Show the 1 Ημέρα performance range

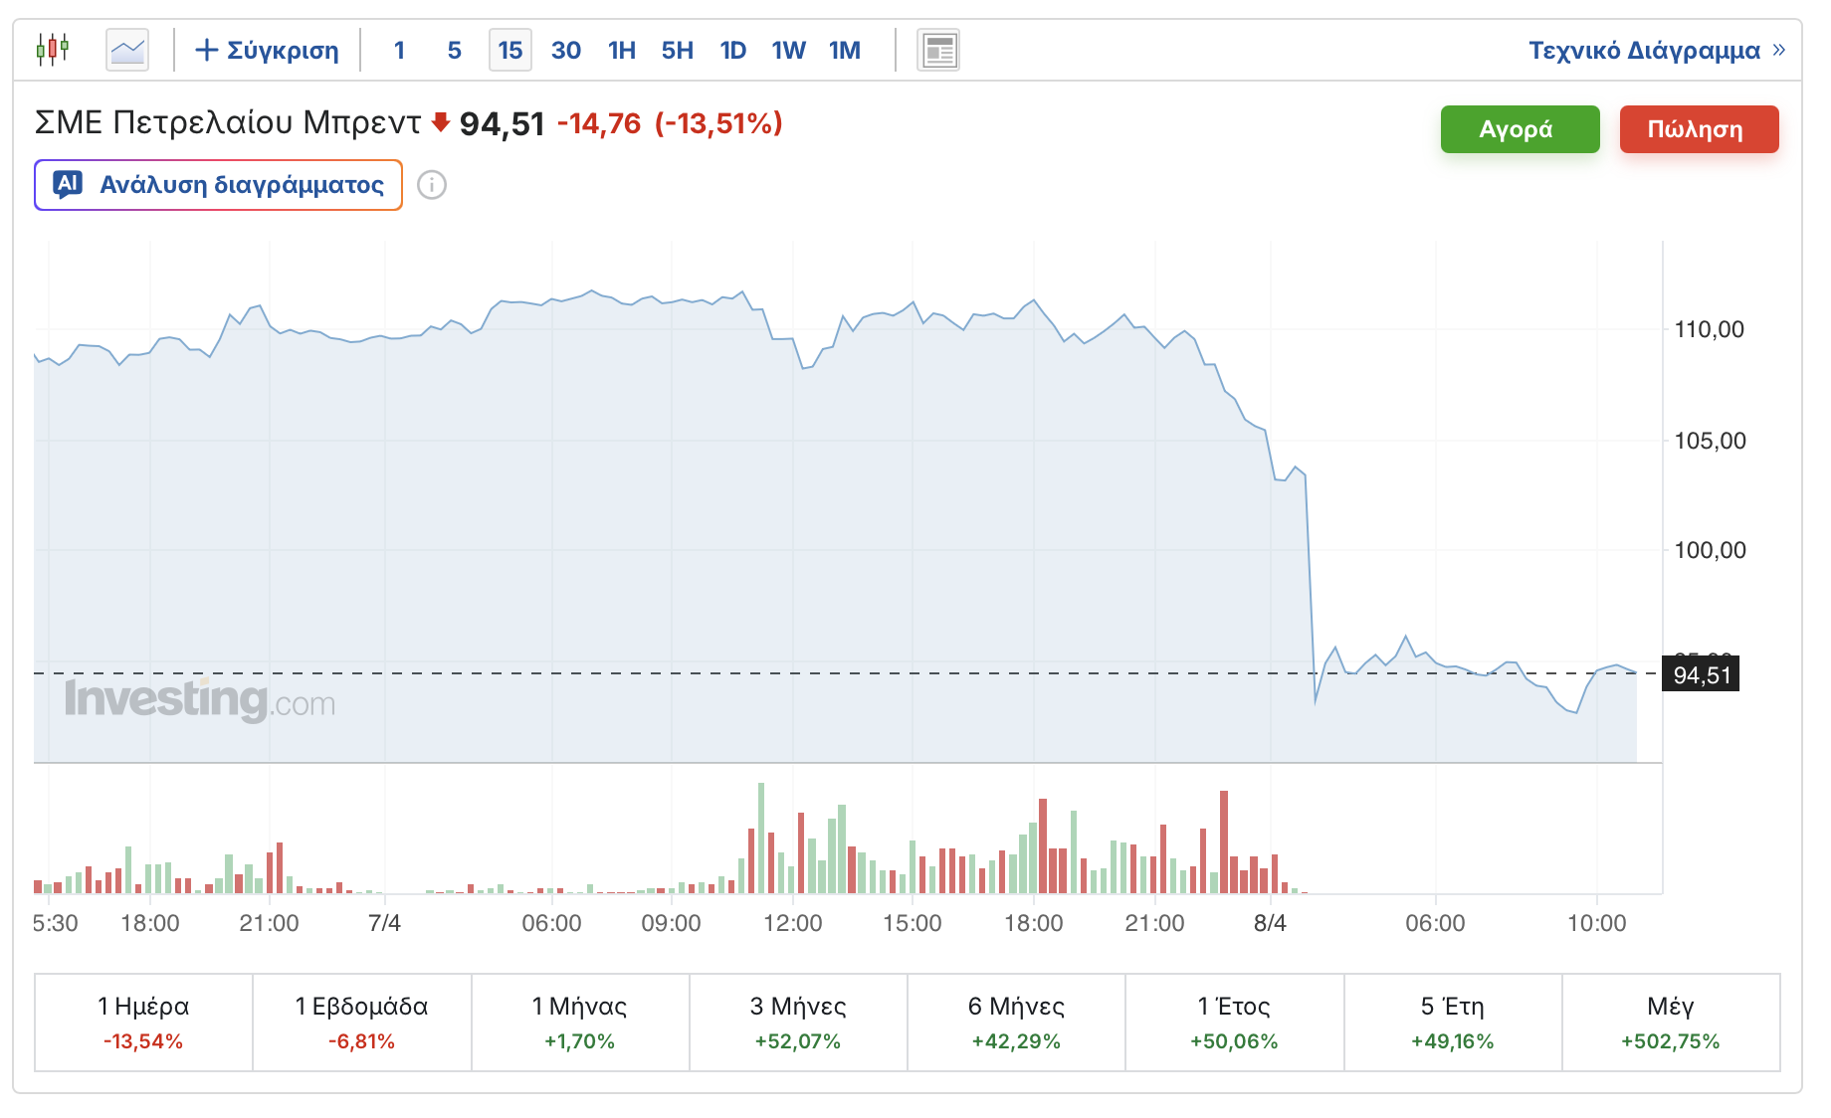pos(143,1023)
